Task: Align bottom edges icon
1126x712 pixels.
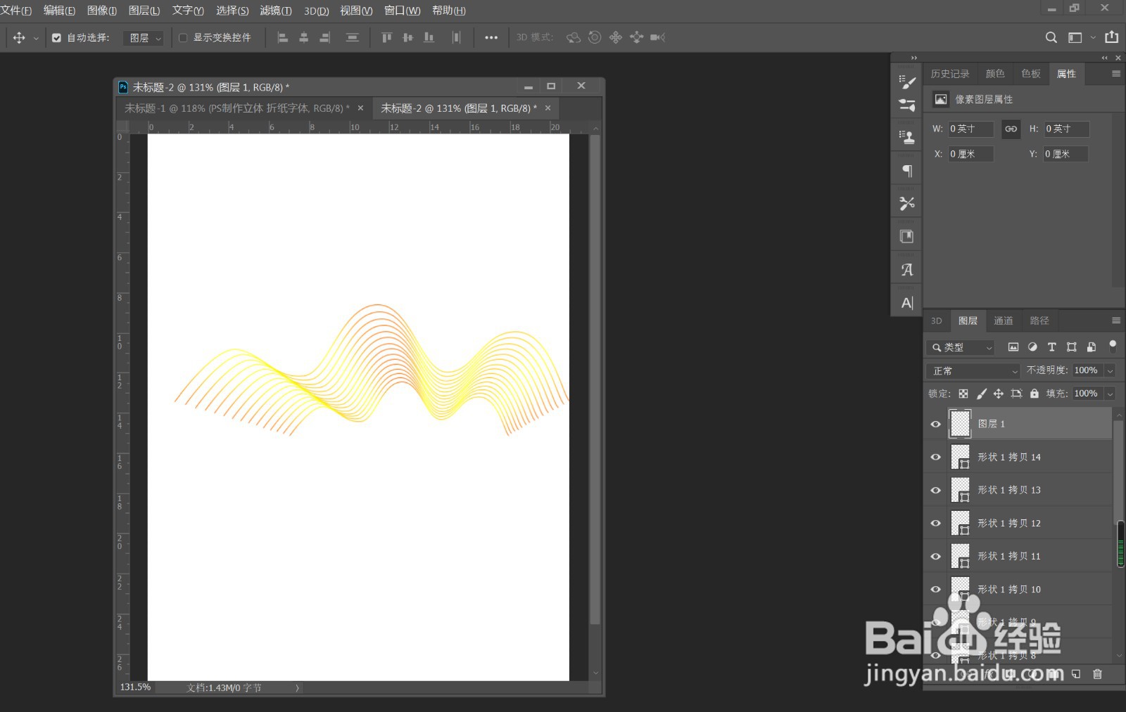Action: tap(429, 38)
